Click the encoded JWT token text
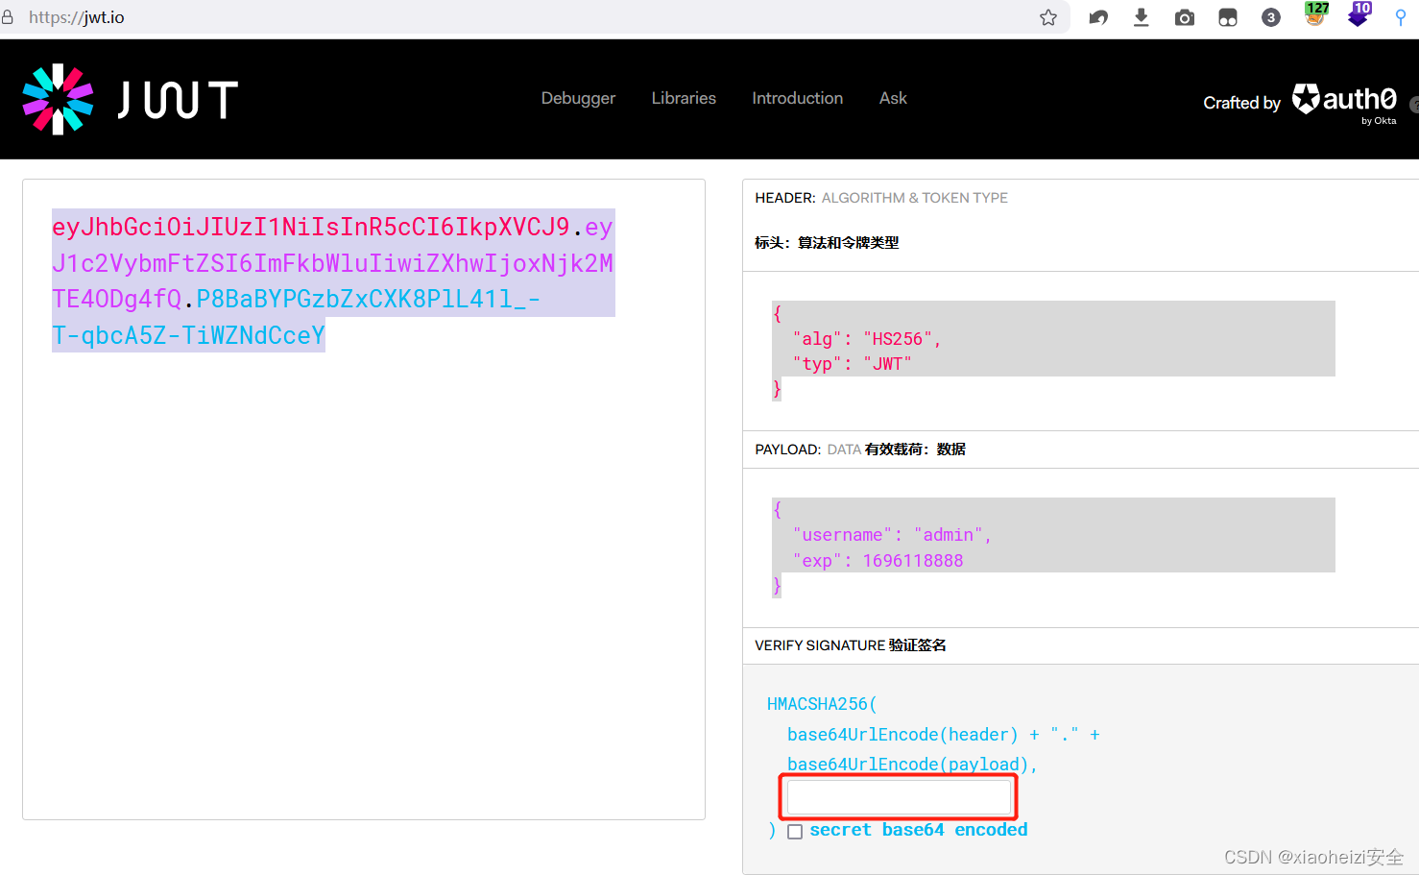 332,280
